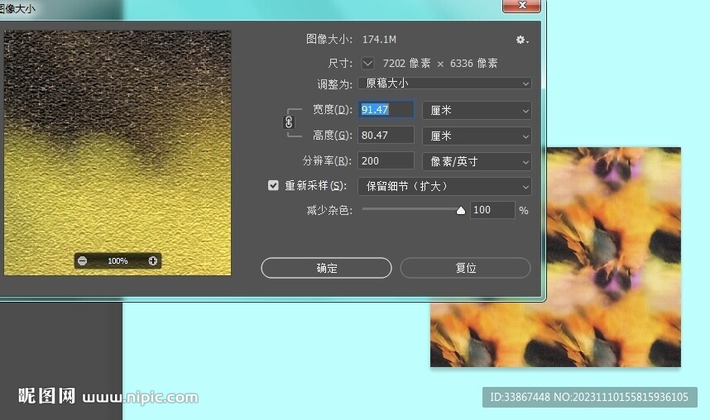
Task: Click the 宽度 input field showing 91.47
Action: click(386, 109)
